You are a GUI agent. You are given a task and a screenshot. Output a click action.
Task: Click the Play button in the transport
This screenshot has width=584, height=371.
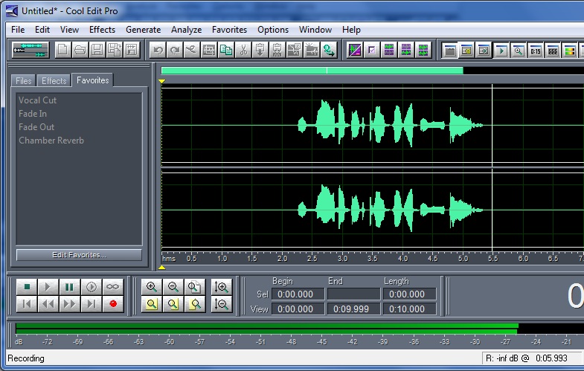[48, 287]
